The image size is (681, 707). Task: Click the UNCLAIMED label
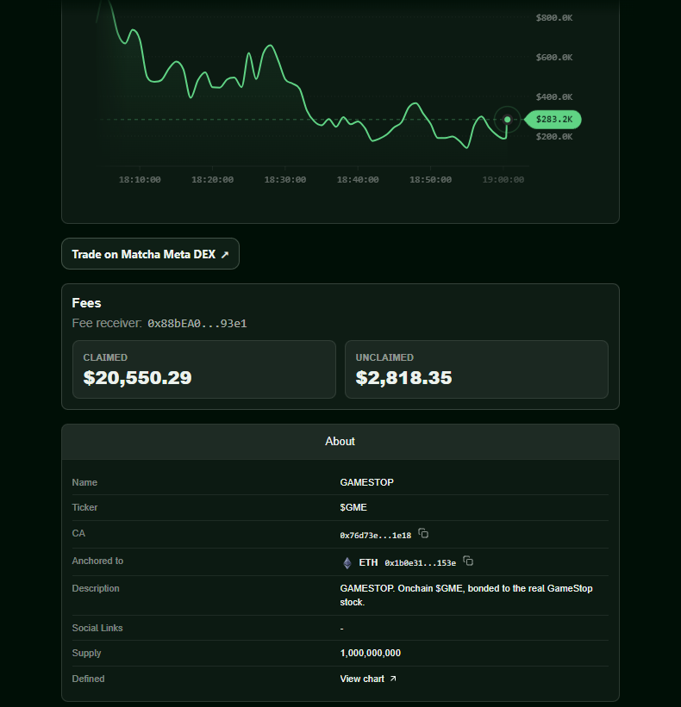384,357
